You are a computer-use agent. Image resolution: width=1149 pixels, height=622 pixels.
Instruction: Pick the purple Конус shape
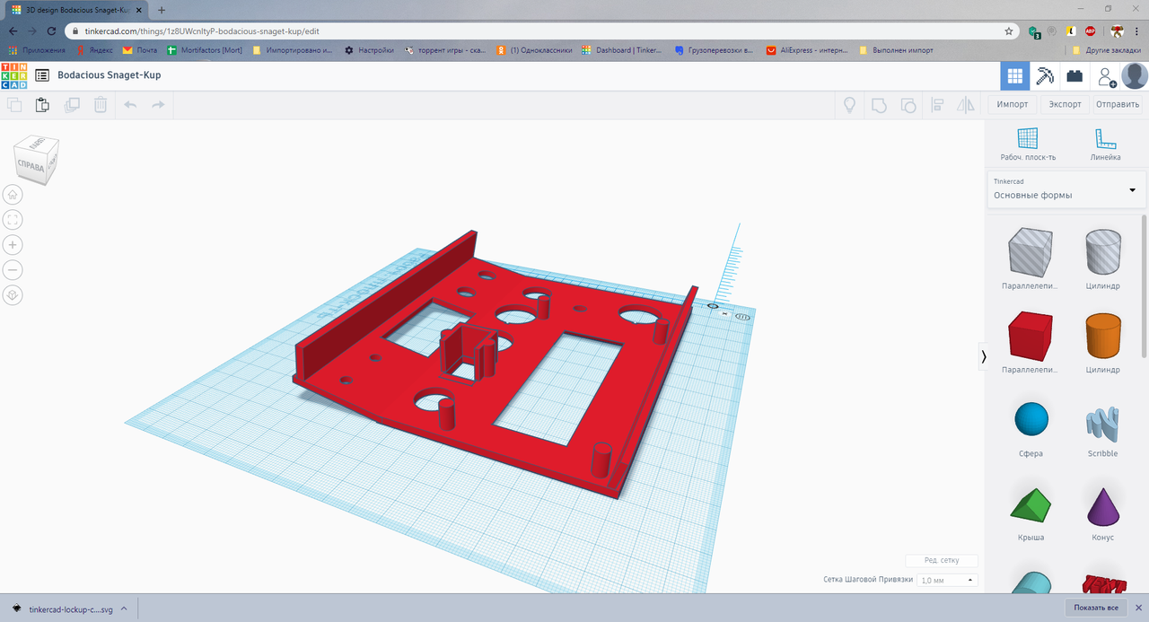click(1103, 506)
